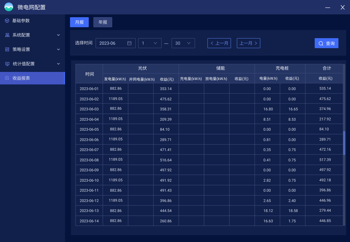Click the 系统配置 icon in the sidebar
The image size is (350, 242).
pyautogui.click(x=7, y=35)
